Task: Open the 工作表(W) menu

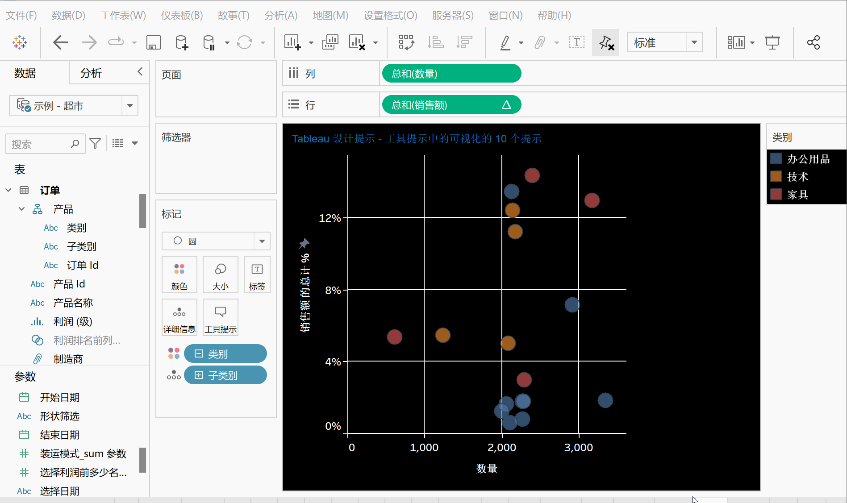Action: click(123, 16)
